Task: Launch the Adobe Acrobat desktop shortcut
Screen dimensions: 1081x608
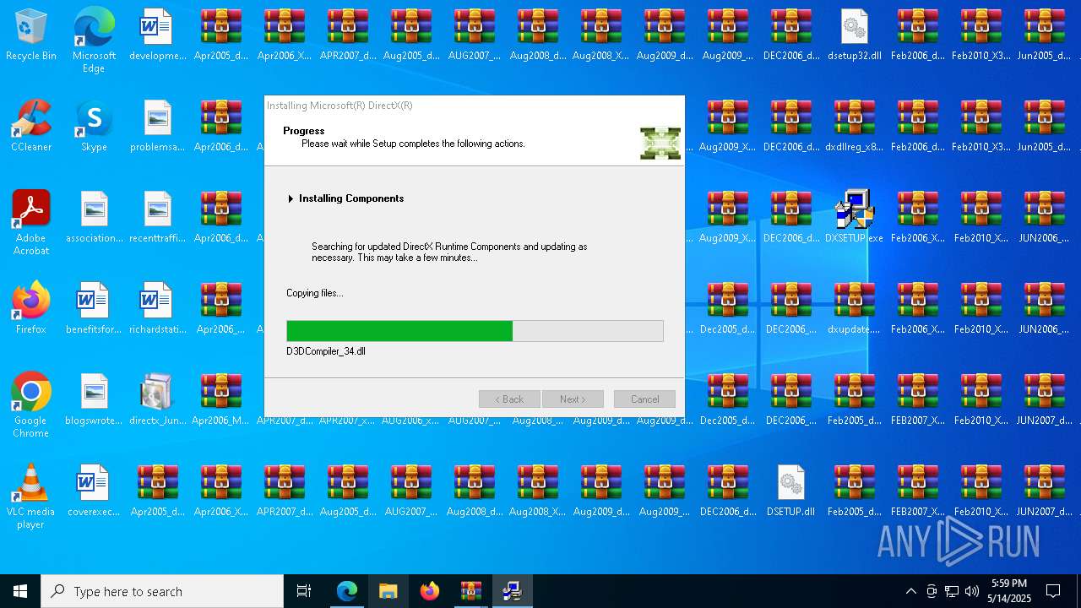Action: click(x=31, y=223)
